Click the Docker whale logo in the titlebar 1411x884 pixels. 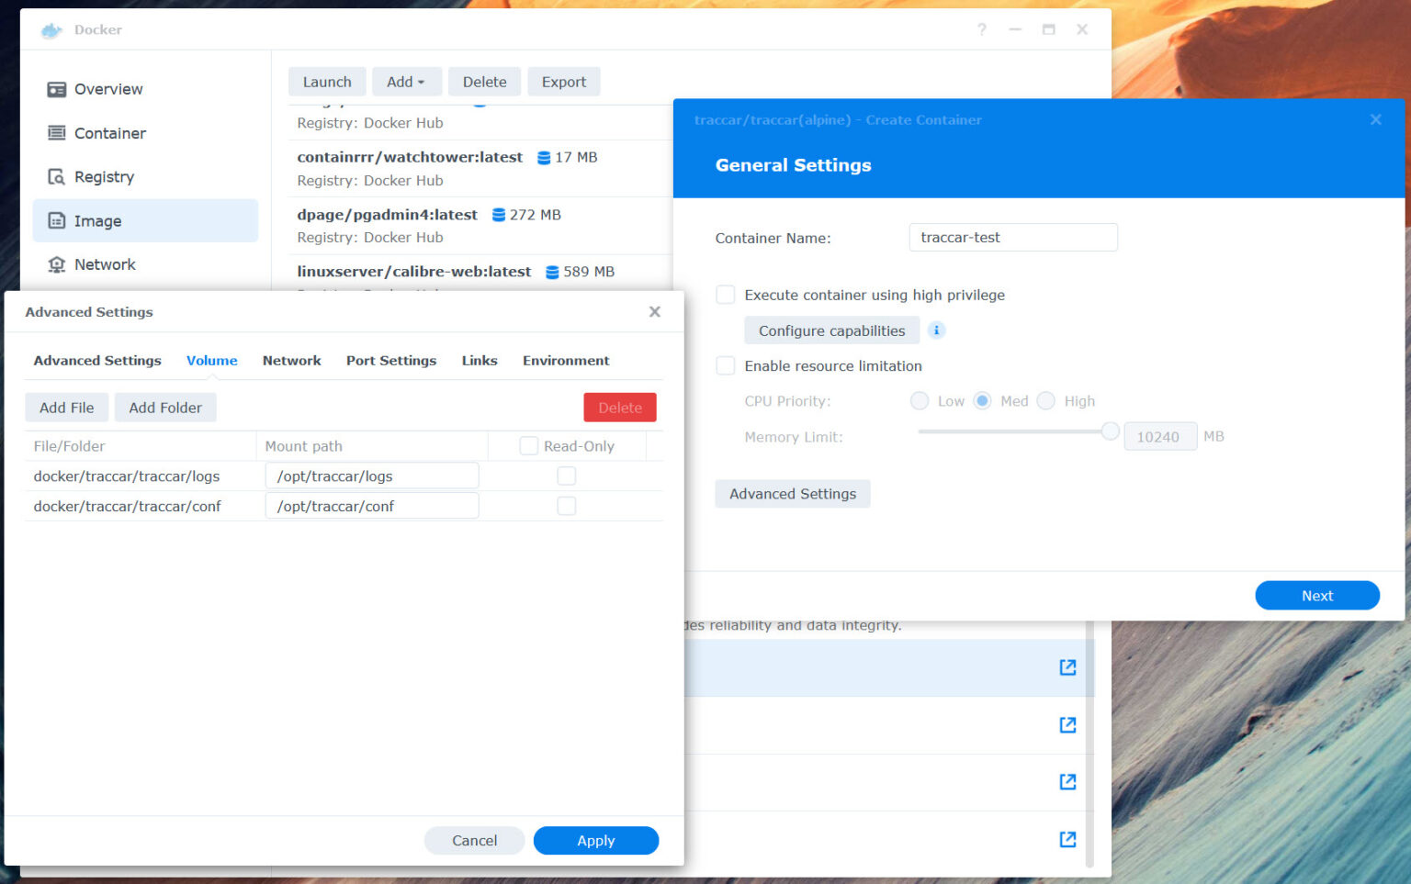[x=50, y=29]
